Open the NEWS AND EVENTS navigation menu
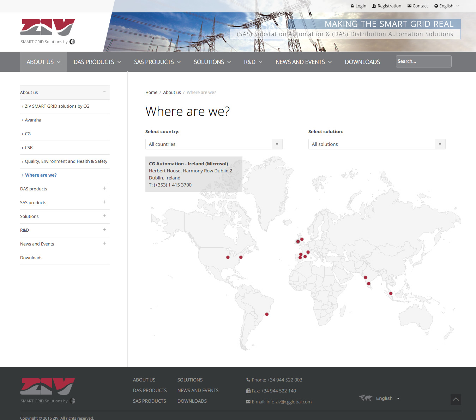Image resolution: width=476 pixels, height=420 pixels. [303, 62]
